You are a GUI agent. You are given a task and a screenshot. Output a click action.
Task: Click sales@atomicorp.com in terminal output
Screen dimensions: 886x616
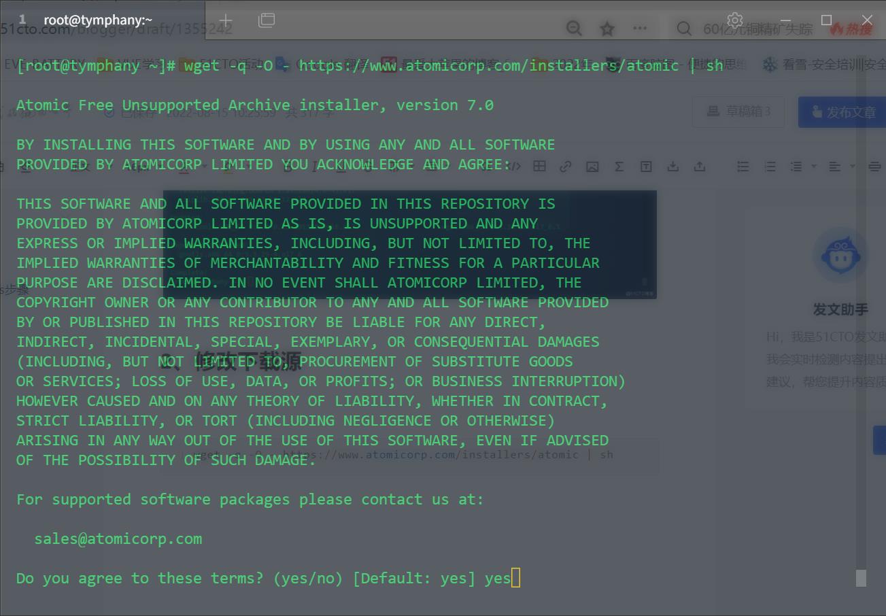[118, 538]
